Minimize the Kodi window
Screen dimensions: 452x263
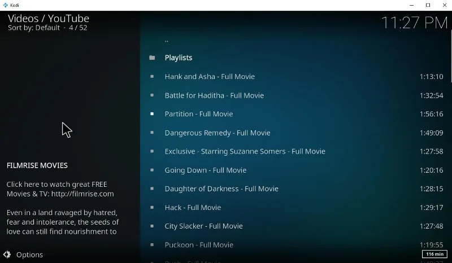(412, 5)
